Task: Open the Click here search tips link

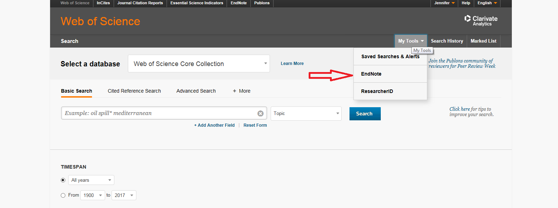Action: point(460,109)
